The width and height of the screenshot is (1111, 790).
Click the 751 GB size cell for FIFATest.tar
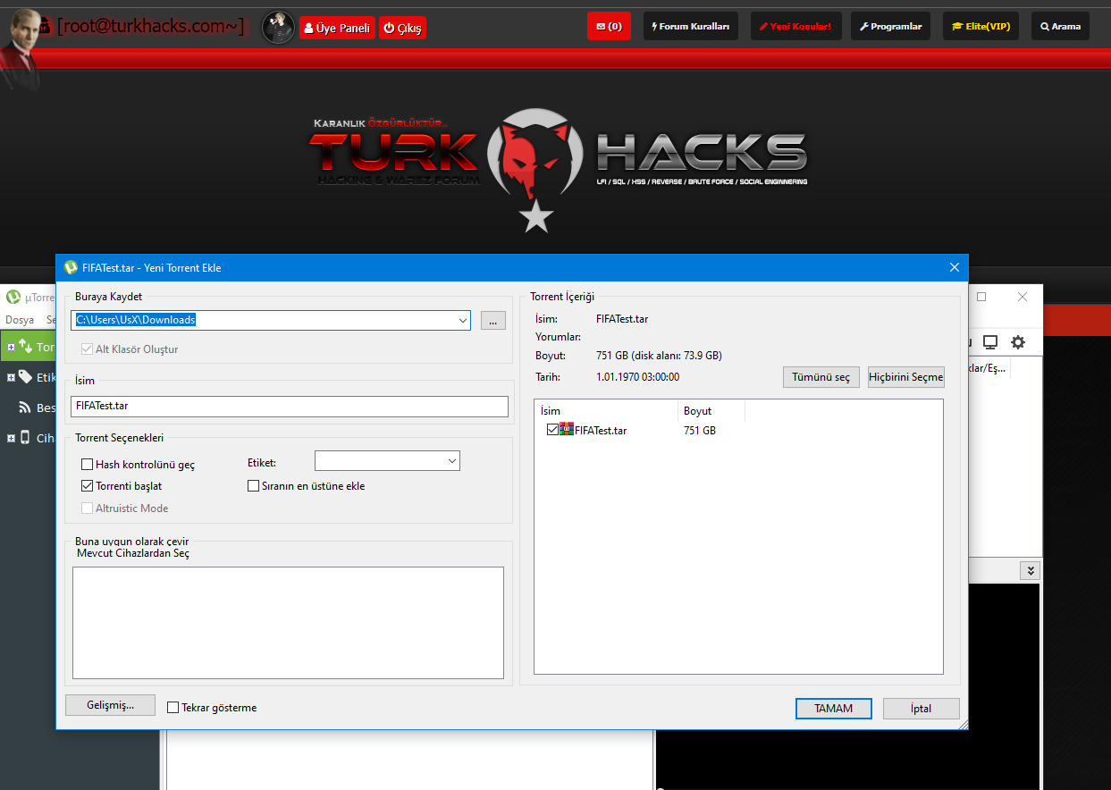pos(700,430)
